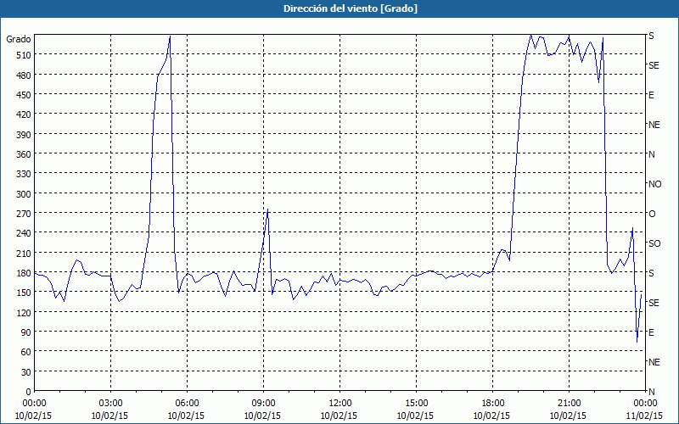Click the 'Grado' y-axis unit label
679x424 pixels.
19,39
